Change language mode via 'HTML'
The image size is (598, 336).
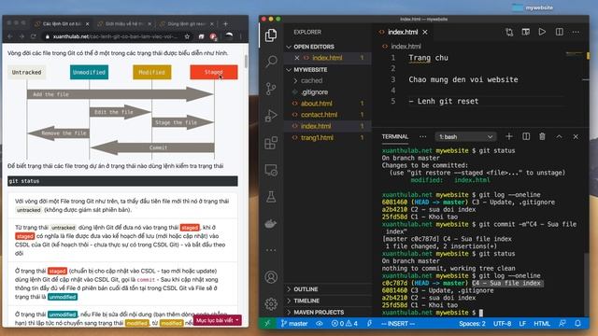542,324
